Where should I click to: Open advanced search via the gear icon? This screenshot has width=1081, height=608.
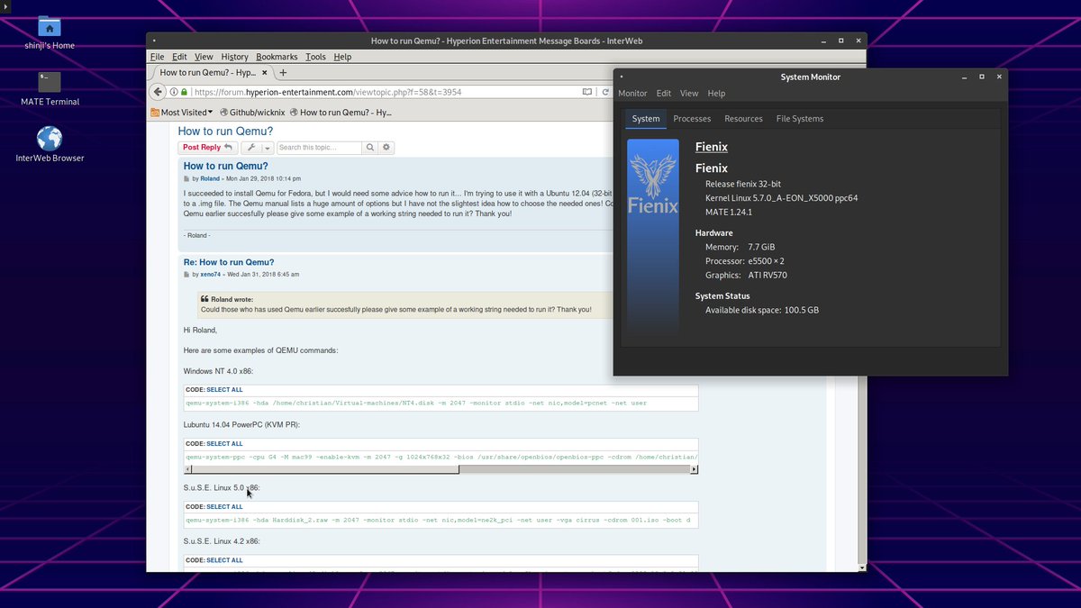tap(386, 148)
